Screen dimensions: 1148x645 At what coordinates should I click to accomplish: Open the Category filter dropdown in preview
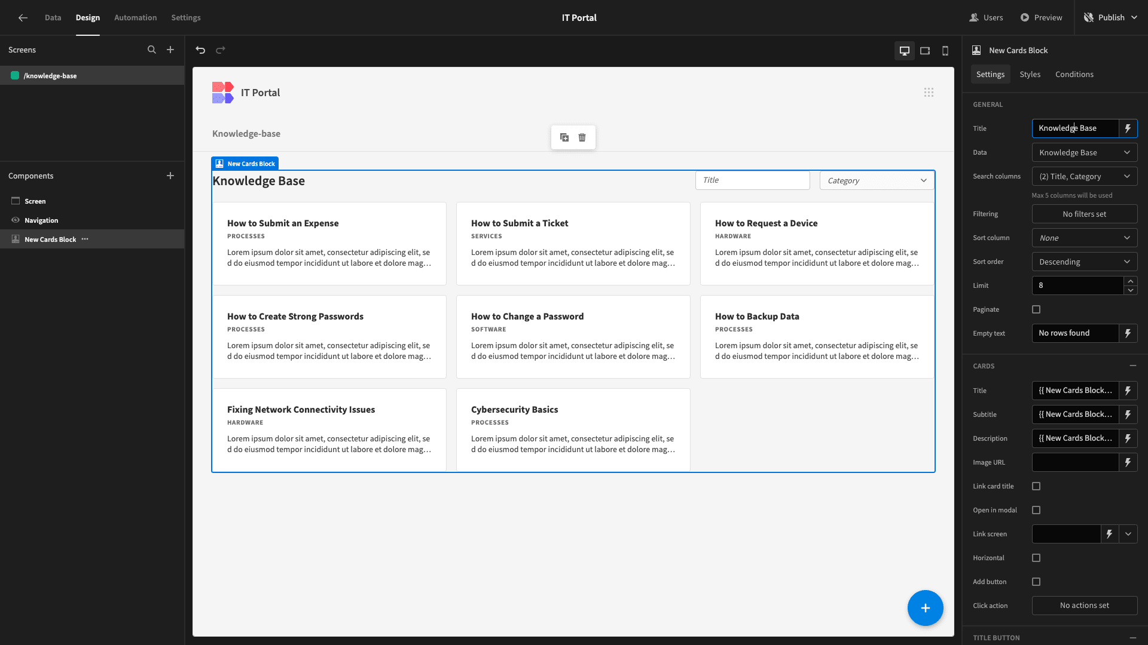(877, 180)
